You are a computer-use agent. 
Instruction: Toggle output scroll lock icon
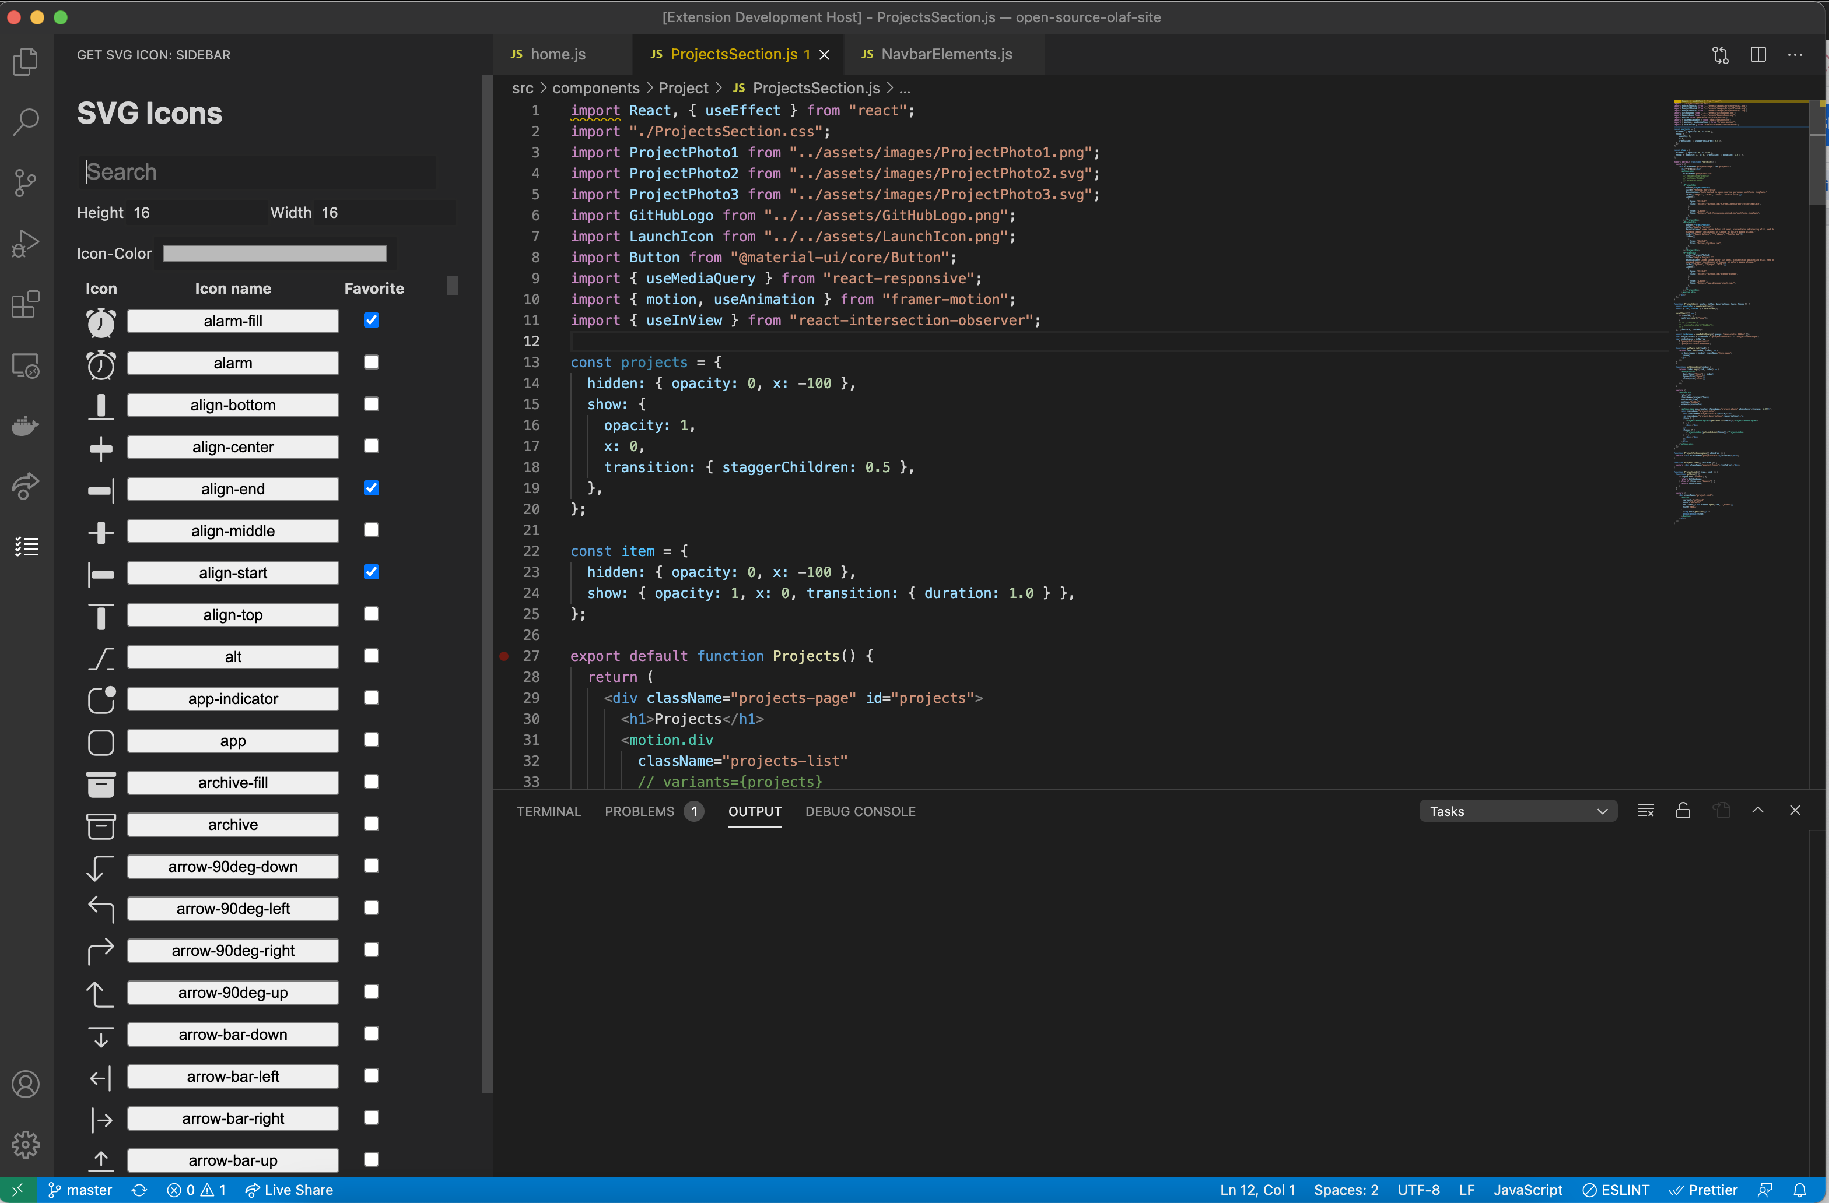coord(1683,810)
